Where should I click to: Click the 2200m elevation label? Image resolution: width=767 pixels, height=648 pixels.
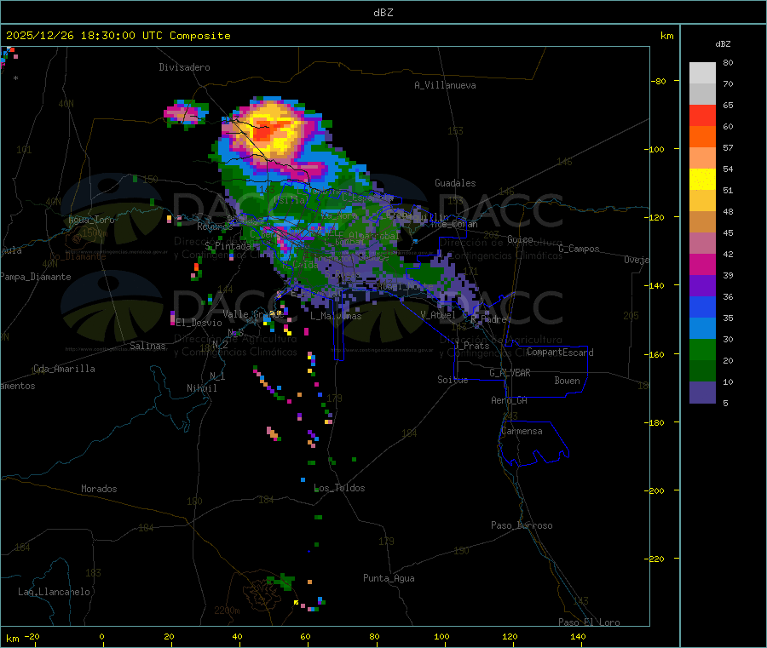(227, 611)
